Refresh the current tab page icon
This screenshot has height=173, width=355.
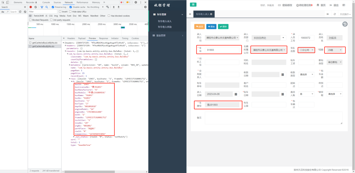(x=335, y=14)
